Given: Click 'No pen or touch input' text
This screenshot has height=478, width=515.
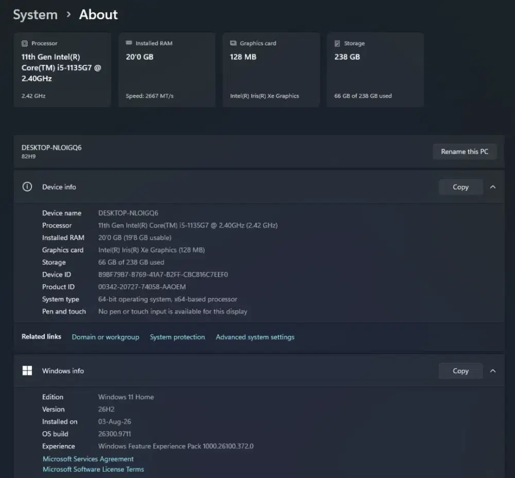Looking at the screenshot, I should point(173,312).
